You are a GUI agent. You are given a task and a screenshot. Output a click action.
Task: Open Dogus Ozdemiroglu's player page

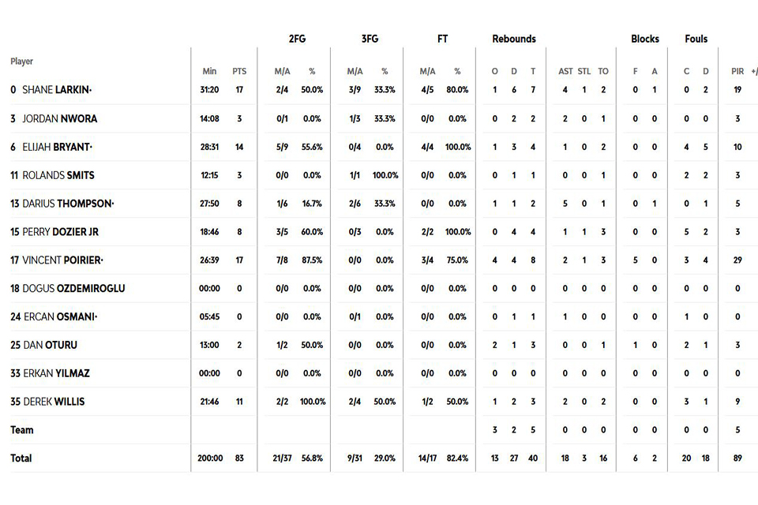click(x=73, y=289)
